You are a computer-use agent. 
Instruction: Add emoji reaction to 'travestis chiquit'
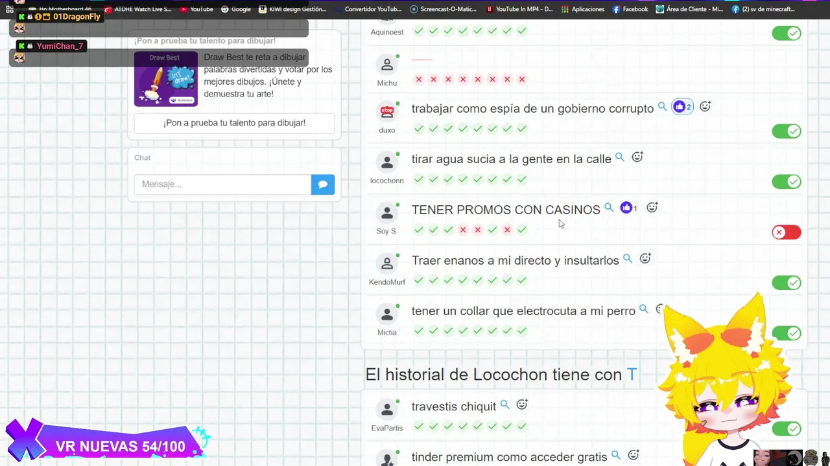point(522,405)
